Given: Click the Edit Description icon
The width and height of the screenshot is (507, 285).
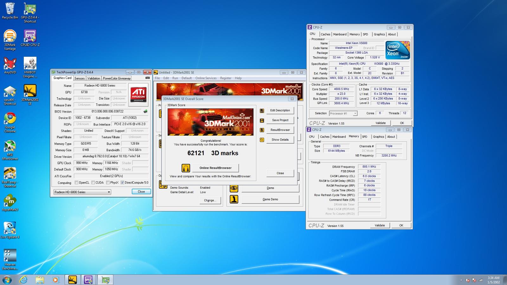Looking at the screenshot, I should click(262, 111).
